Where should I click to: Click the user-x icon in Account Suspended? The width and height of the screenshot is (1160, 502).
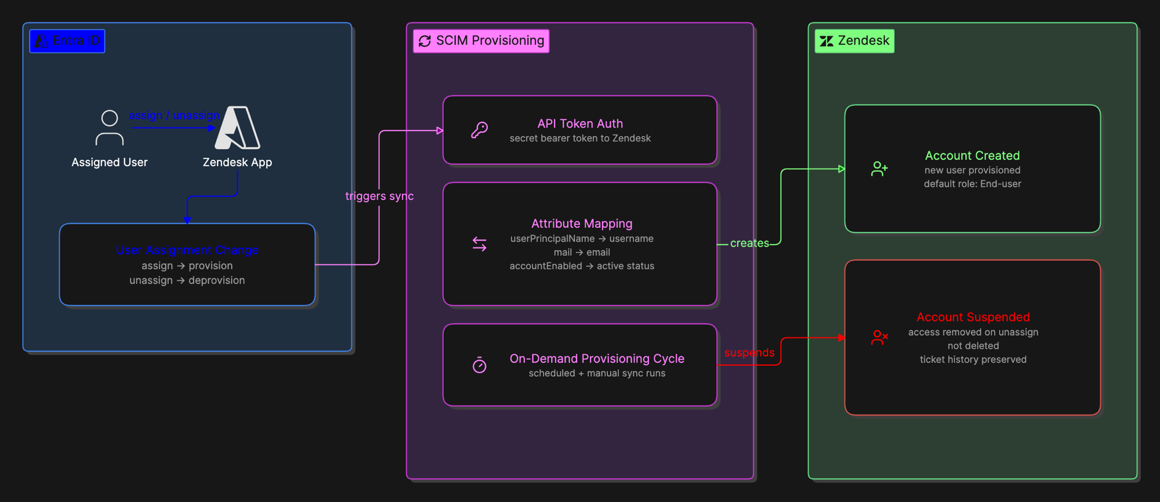[x=879, y=337]
